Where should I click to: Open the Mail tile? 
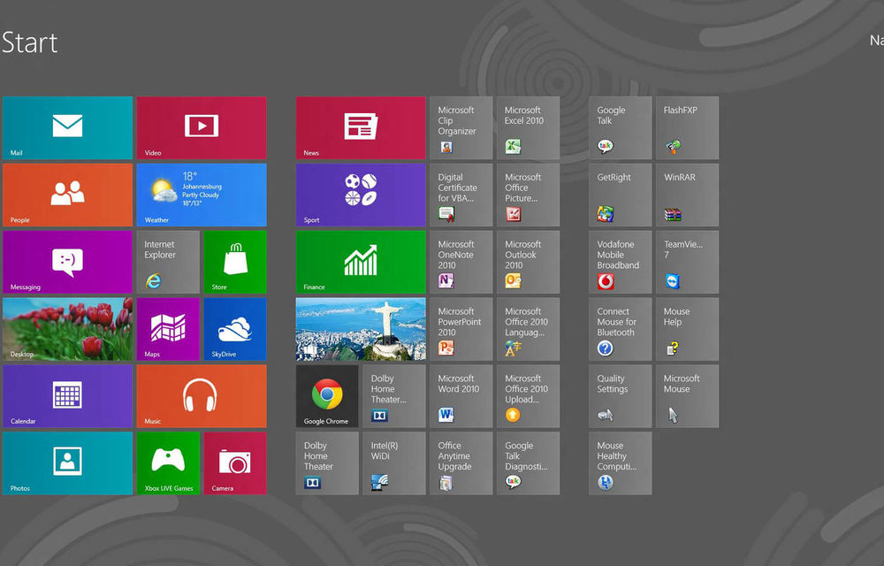click(x=67, y=127)
